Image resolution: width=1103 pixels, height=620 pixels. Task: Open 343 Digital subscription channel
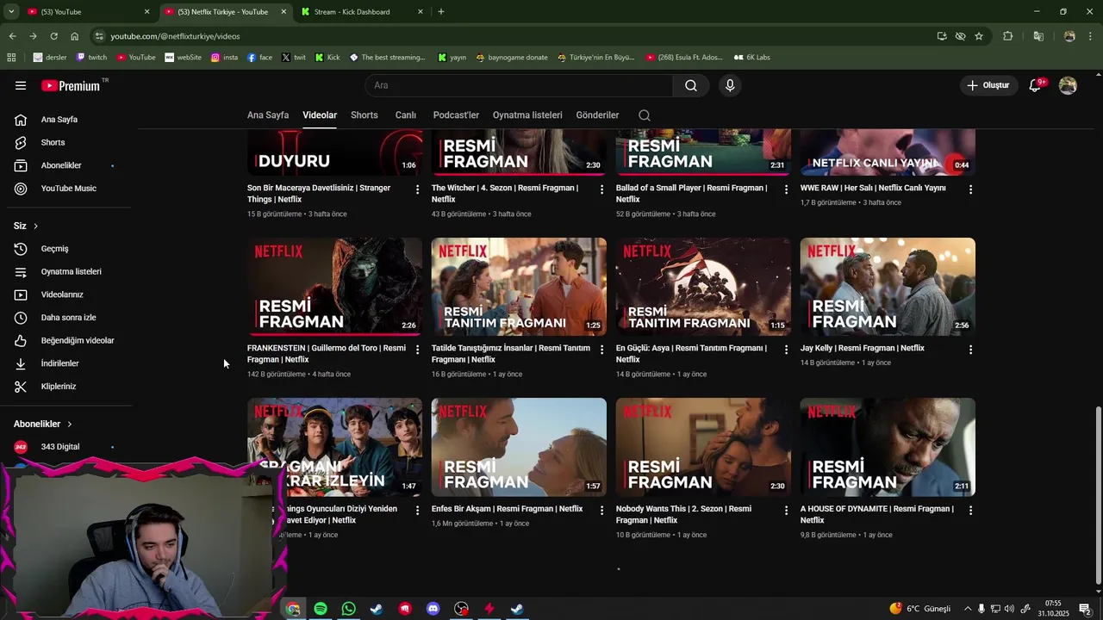pos(69,447)
